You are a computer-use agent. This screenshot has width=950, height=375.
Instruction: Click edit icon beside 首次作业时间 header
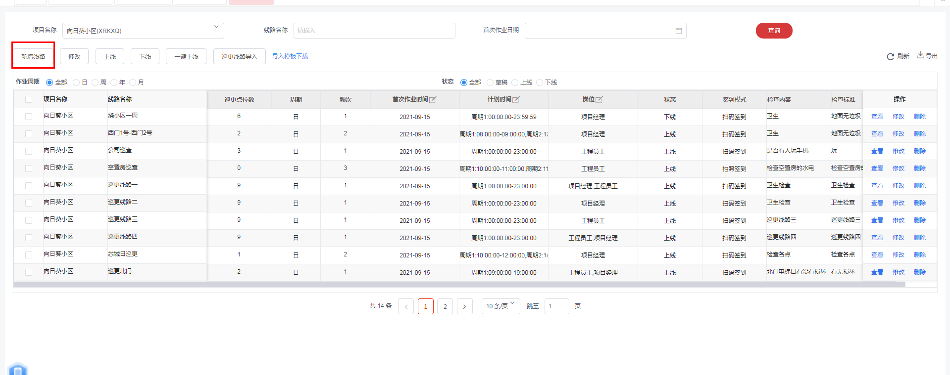[x=433, y=100]
